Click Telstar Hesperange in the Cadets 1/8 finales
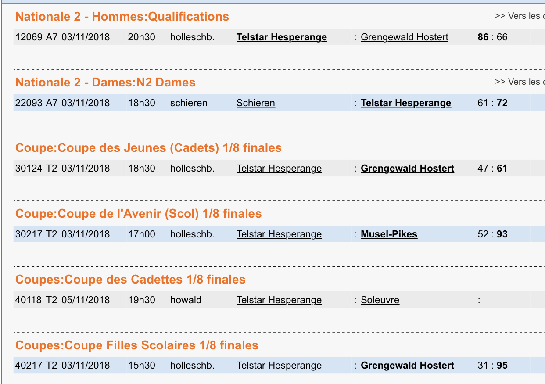545x384 pixels. tap(279, 168)
